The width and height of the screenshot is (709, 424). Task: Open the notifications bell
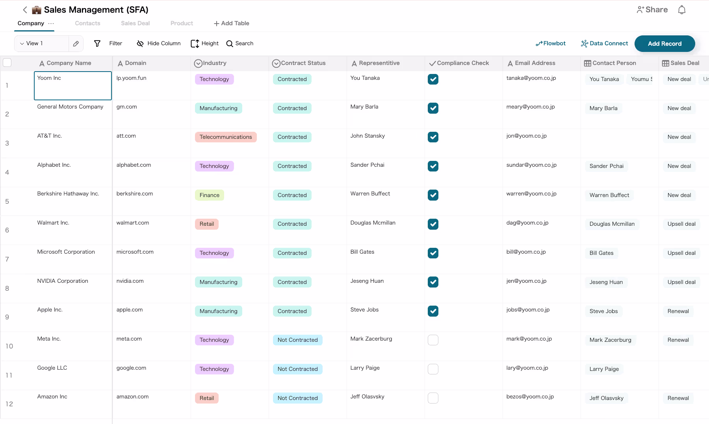[682, 10]
